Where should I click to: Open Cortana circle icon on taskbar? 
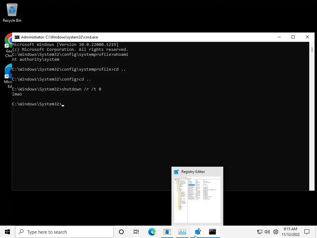pyautogui.click(x=121, y=232)
